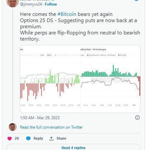
Task: Click the blue reply speech bubble icon
Action: click(x=28, y=138)
